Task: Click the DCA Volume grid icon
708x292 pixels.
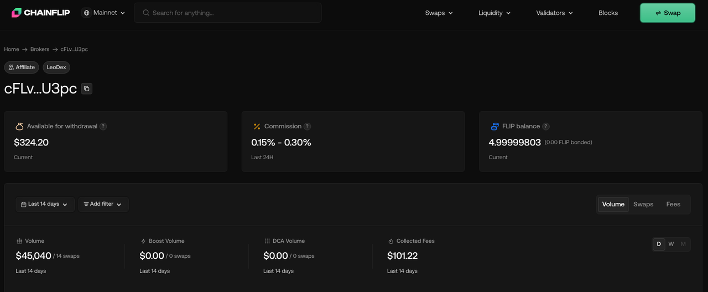Action: [267, 241]
